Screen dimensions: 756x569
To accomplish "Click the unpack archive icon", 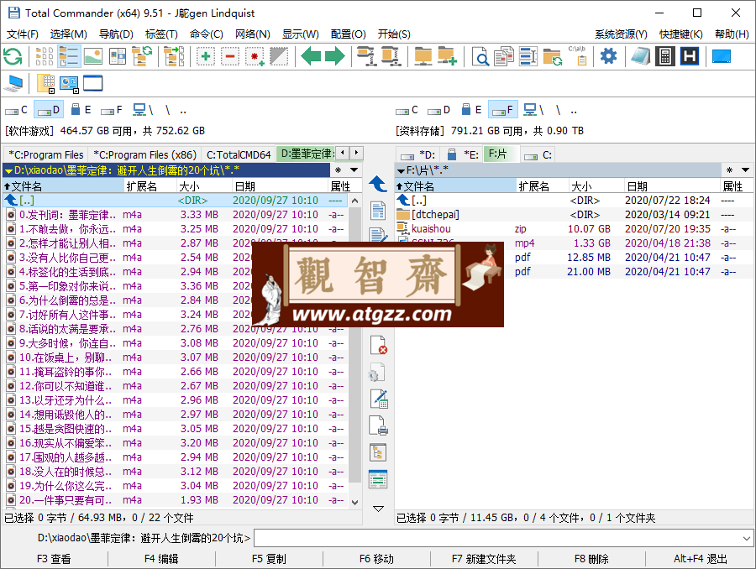I will point(391,56).
